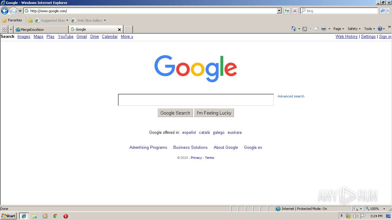The image size is (392, 220).
Task: Click the Add to Favorites Bar icon
Action: click(30, 20)
